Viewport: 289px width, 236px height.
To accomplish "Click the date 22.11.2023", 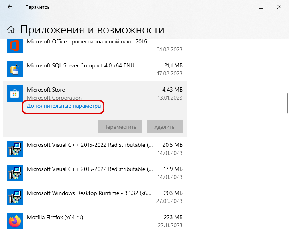I will (x=170, y=225).
